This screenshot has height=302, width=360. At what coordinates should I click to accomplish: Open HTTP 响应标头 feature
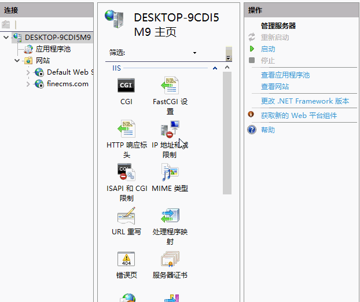pyautogui.click(x=126, y=129)
